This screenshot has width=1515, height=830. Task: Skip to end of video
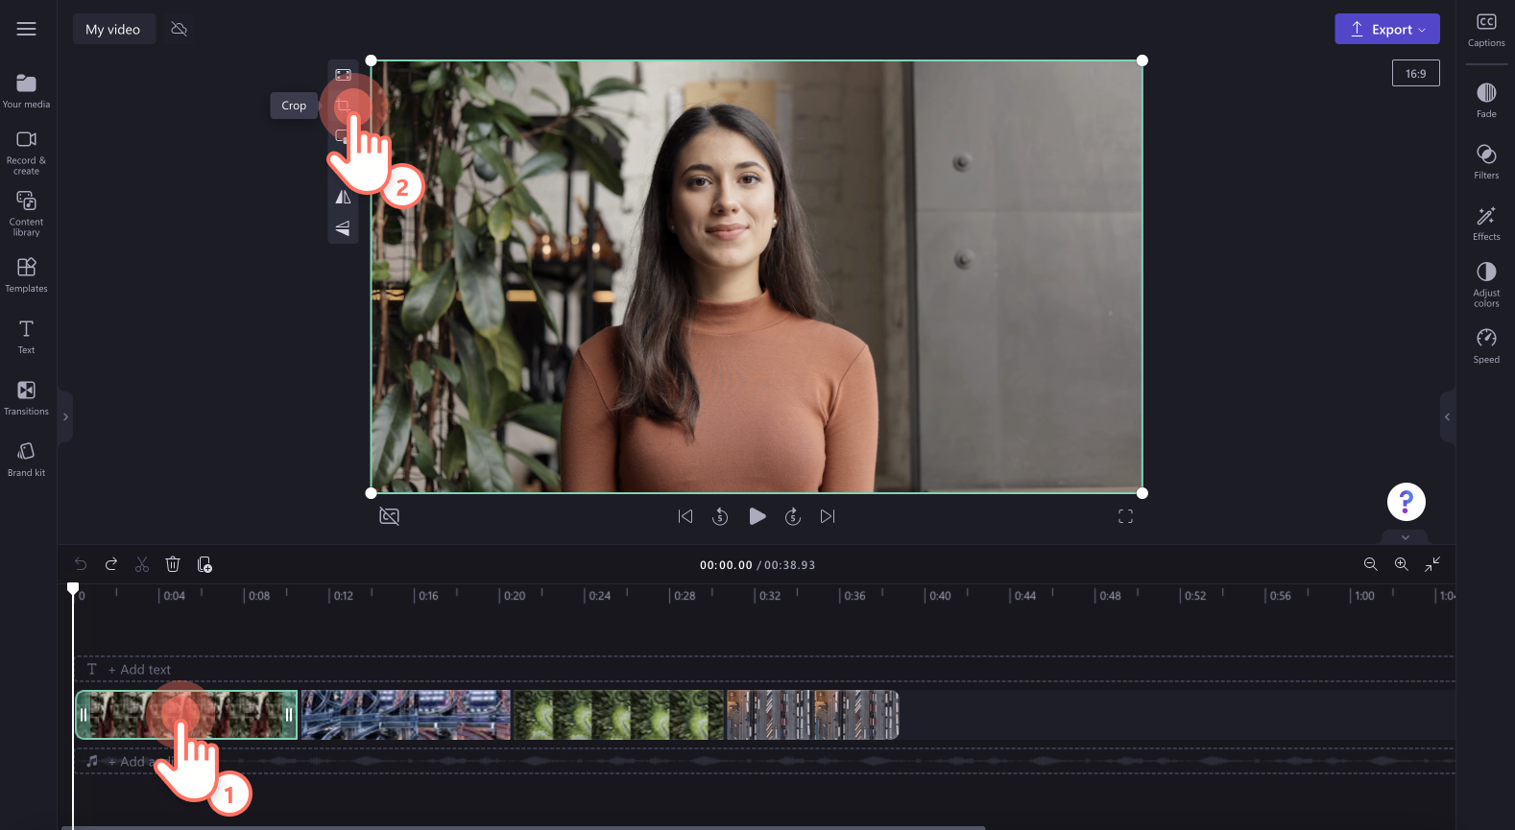(828, 516)
